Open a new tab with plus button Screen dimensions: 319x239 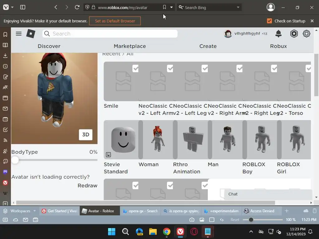point(287,211)
